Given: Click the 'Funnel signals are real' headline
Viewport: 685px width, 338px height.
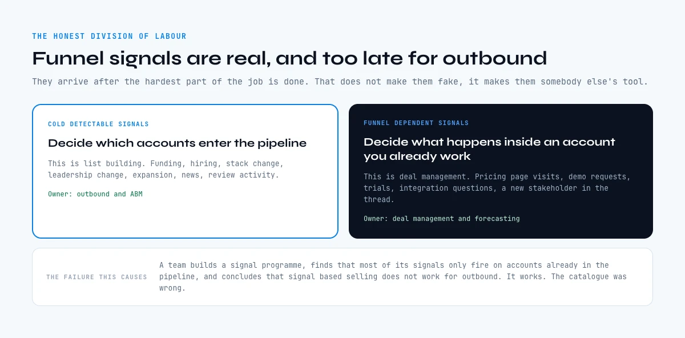Looking at the screenshot, I should [x=289, y=58].
